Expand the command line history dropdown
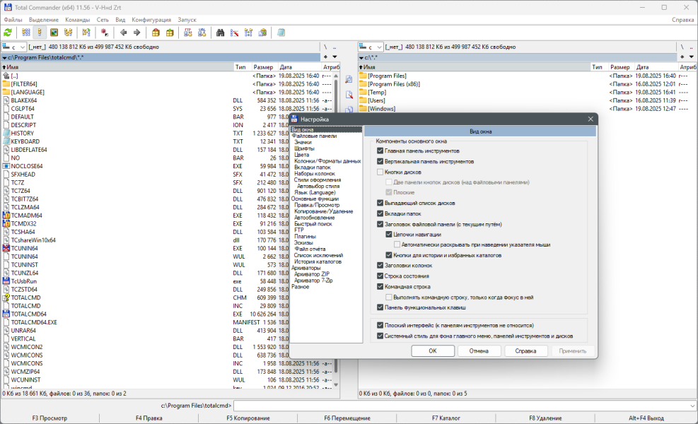 [692, 406]
